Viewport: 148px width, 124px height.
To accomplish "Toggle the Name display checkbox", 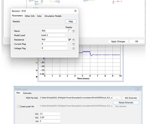I will (x=70, y=31).
